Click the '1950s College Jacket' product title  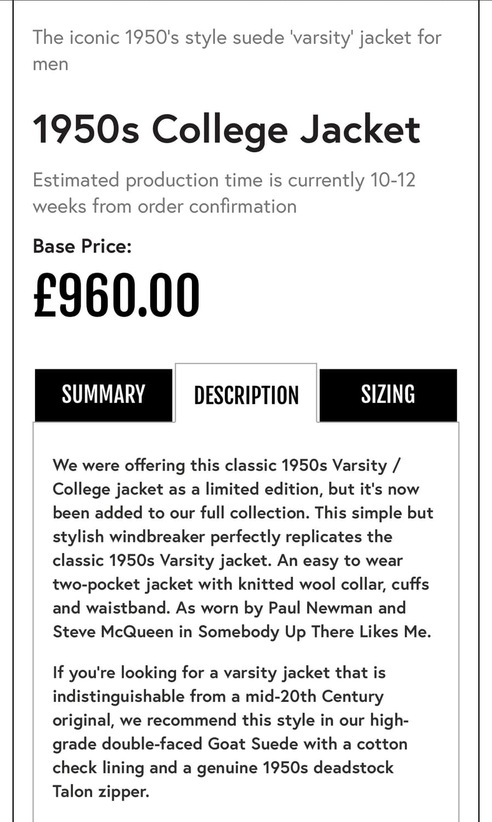(x=226, y=129)
